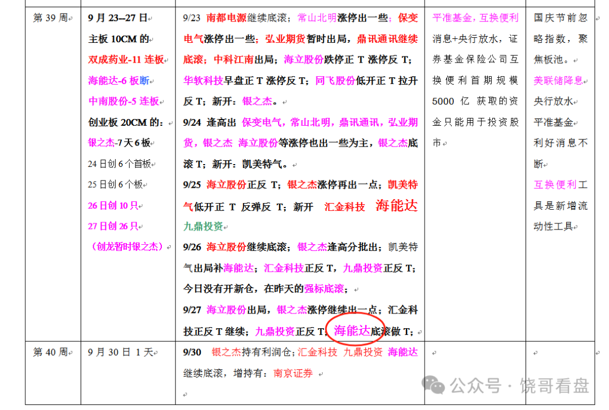Select the line "银之杰-7 天 6 板"
This screenshot has height=410, width=609.
119,143
